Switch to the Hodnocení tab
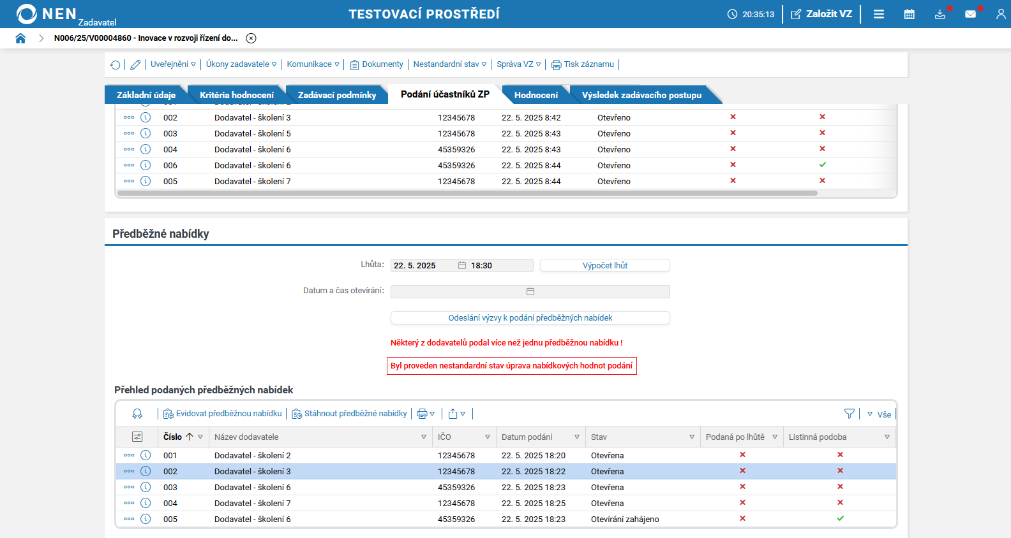Image resolution: width=1011 pixels, height=538 pixels. [x=535, y=95]
